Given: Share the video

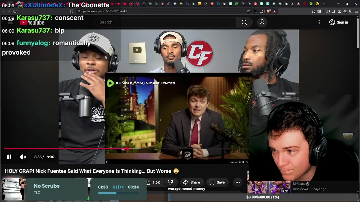Looking at the screenshot, I should point(192,182).
